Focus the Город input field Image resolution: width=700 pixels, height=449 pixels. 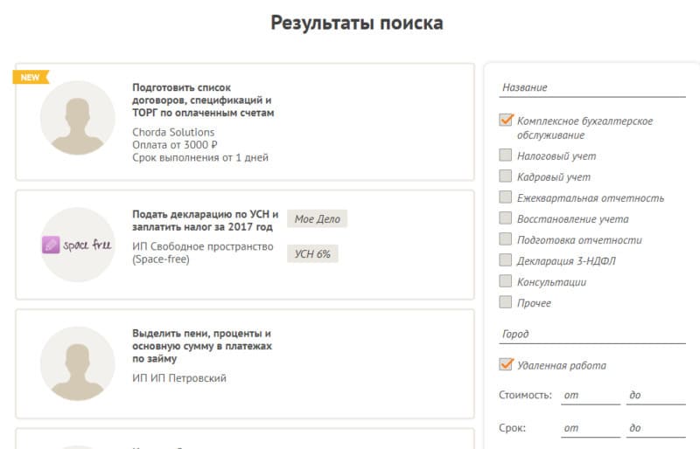(x=592, y=334)
